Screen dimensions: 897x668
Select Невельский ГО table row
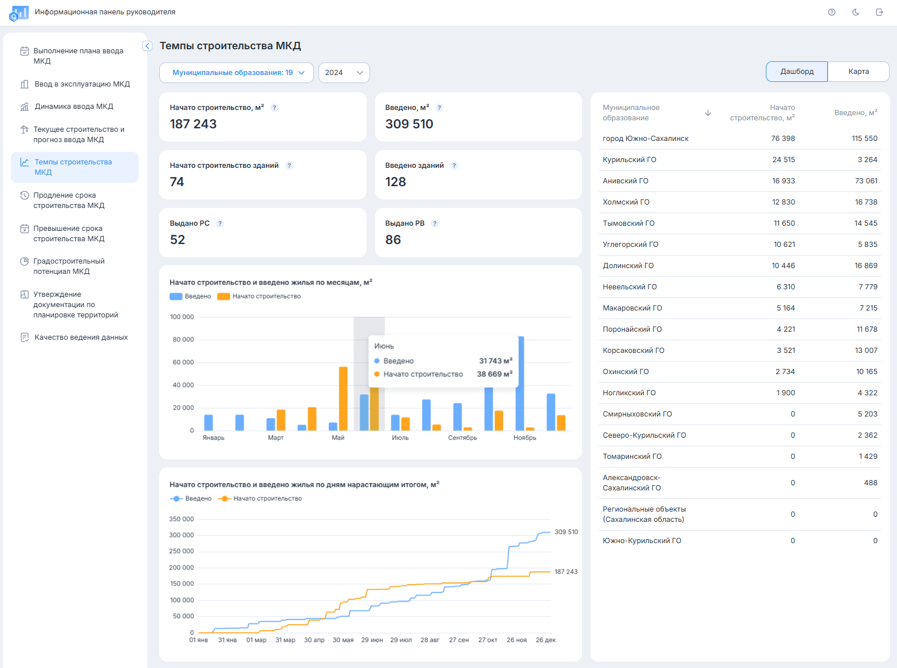(740, 287)
